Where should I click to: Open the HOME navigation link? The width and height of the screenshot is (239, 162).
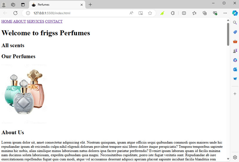[7, 21]
